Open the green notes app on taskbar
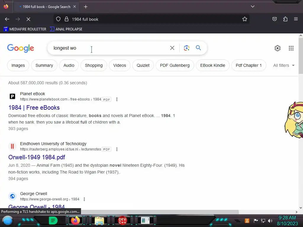 [x=53, y=220]
